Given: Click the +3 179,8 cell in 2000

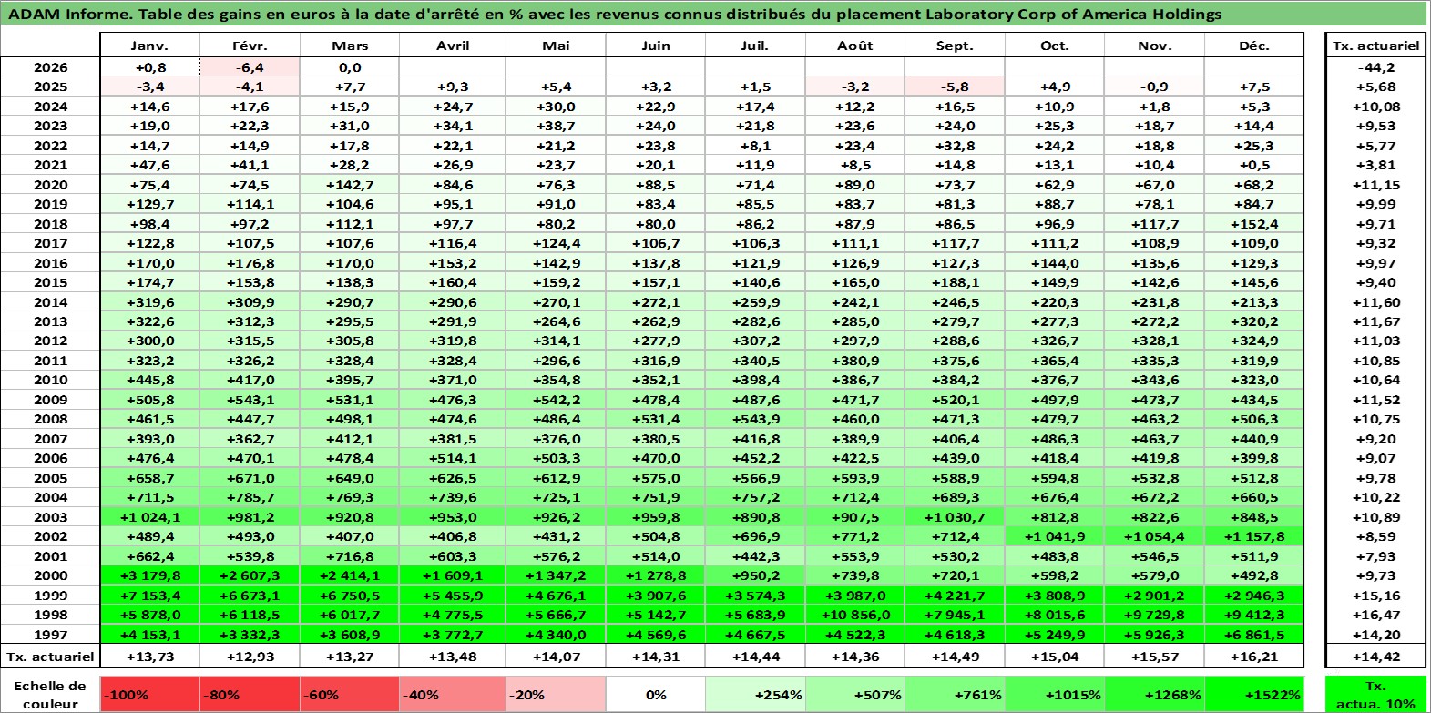Looking at the screenshot, I should pyautogui.click(x=149, y=575).
